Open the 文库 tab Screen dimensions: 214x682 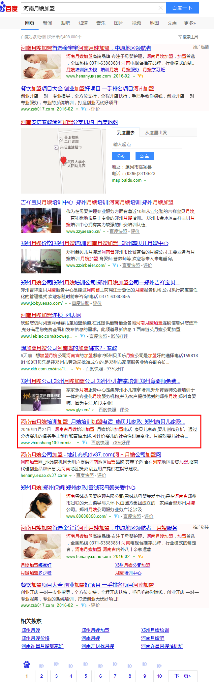point(172,23)
